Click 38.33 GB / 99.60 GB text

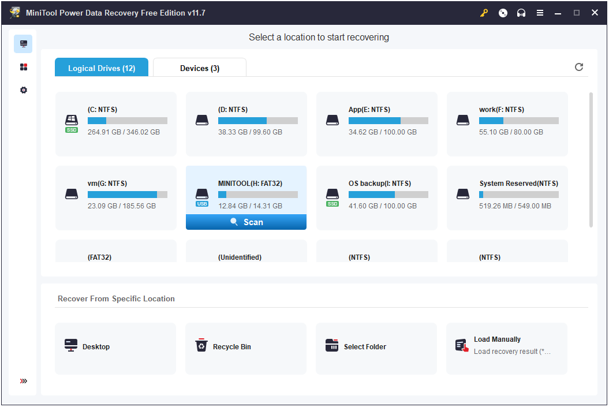250,132
